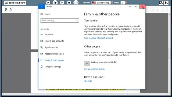Open the tools wrench icon at top right
Screen dimensions: 172x97
[x=166, y=3]
